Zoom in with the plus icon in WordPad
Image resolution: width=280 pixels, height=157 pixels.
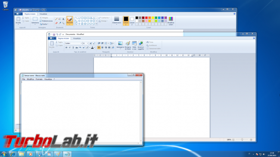pyautogui.click(x=251, y=140)
